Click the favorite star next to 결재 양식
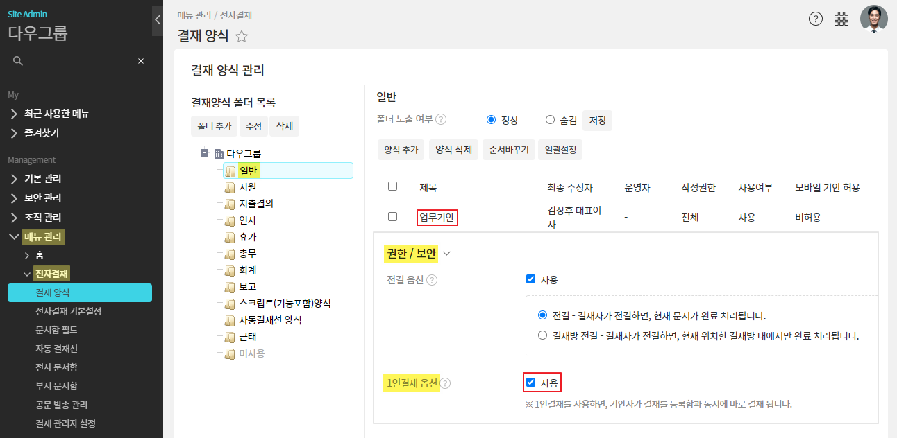 click(x=242, y=37)
